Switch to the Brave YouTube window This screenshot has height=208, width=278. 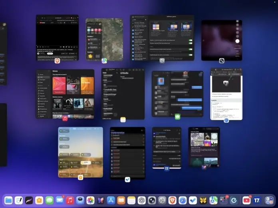[x=57, y=37]
